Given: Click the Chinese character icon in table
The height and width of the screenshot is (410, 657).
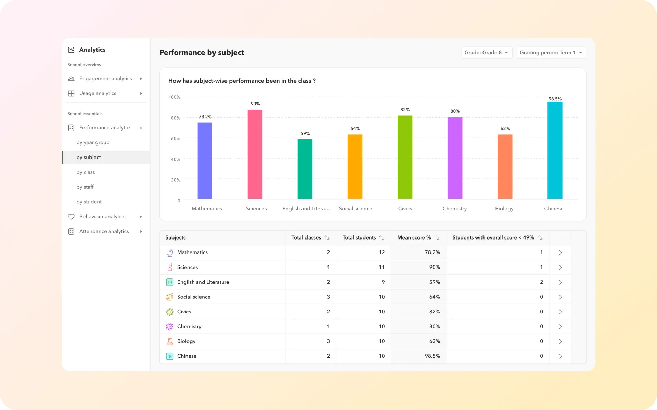Looking at the screenshot, I should 170,356.
